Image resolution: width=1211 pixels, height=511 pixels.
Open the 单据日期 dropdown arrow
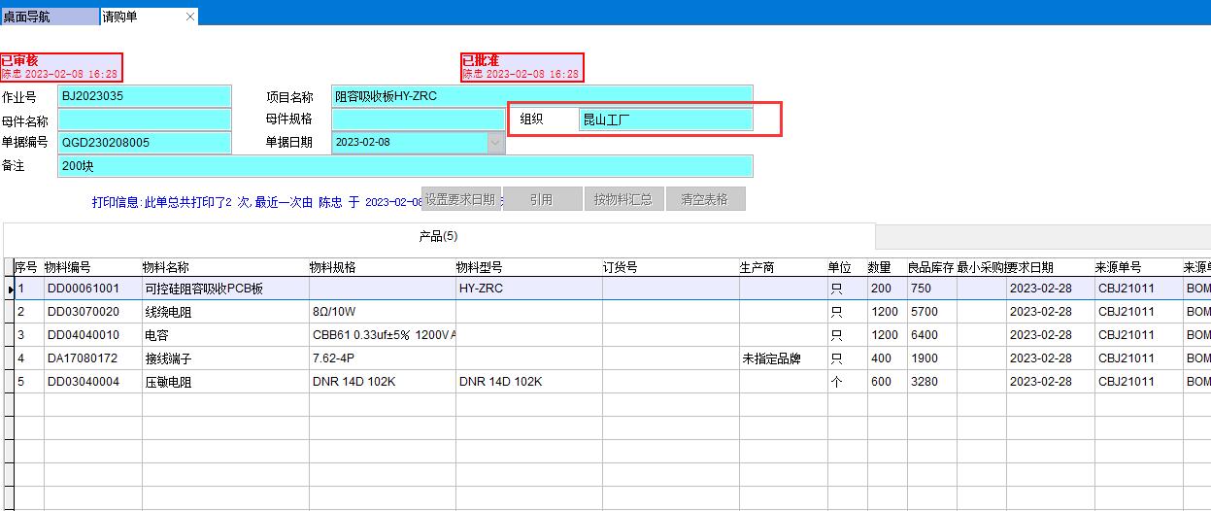click(x=495, y=142)
